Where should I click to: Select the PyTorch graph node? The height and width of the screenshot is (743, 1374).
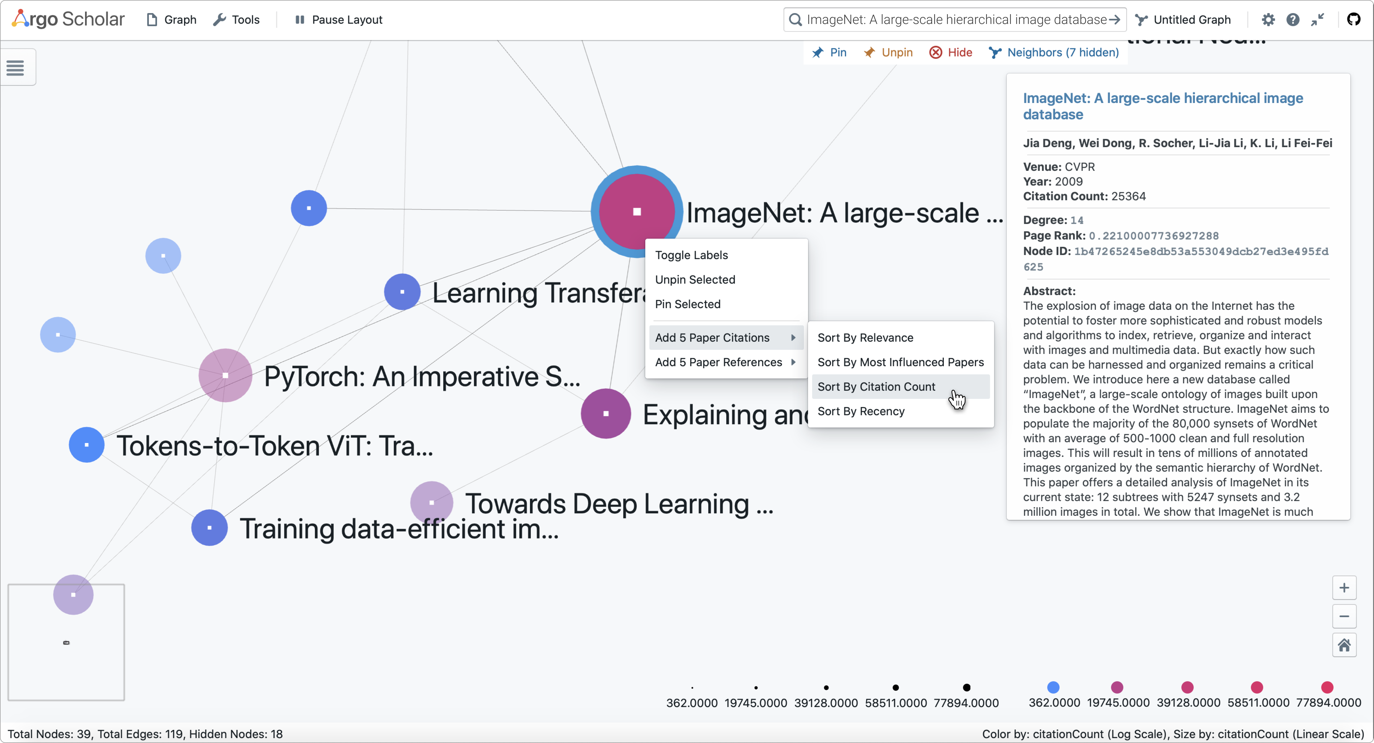point(225,375)
